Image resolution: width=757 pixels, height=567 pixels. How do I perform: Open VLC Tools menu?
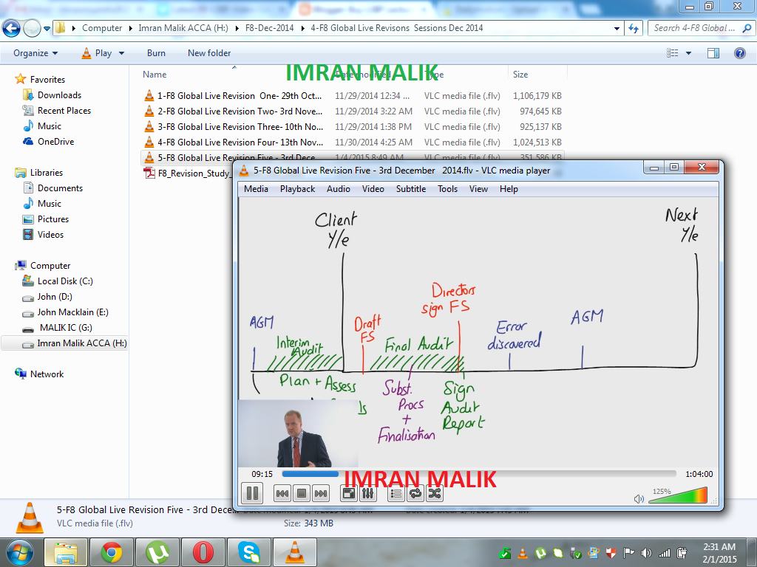coord(447,189)
